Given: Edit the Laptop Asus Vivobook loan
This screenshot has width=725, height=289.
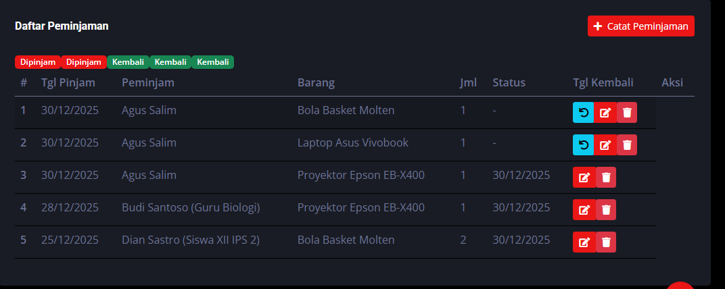Looking at the screenshot, I should point(605,144).
